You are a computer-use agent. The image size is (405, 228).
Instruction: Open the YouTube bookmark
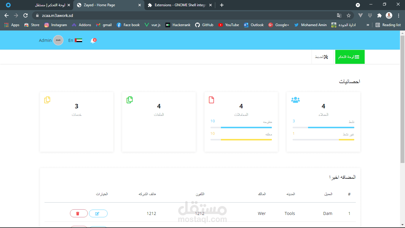229,25
